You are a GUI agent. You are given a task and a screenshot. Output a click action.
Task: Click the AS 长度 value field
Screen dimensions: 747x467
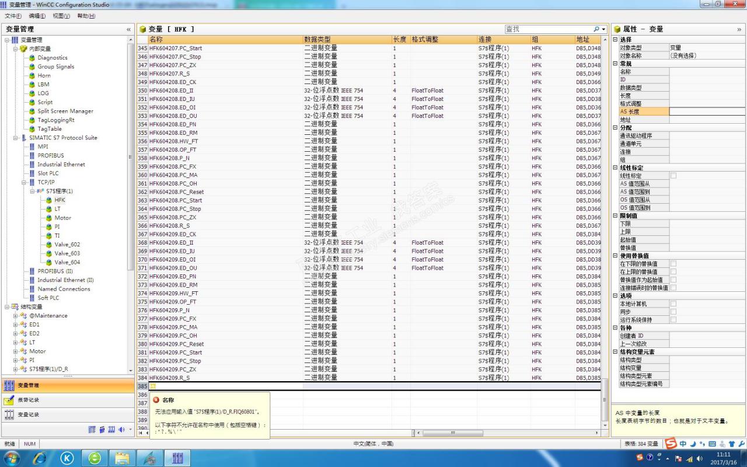click(x=707, y=111)
